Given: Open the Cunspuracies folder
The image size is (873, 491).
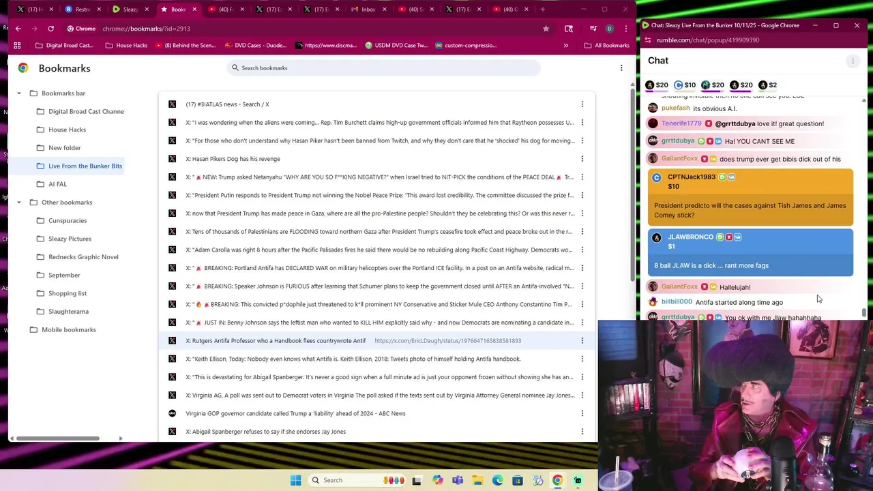Looking at the screenshot, I should click(61, 221).
